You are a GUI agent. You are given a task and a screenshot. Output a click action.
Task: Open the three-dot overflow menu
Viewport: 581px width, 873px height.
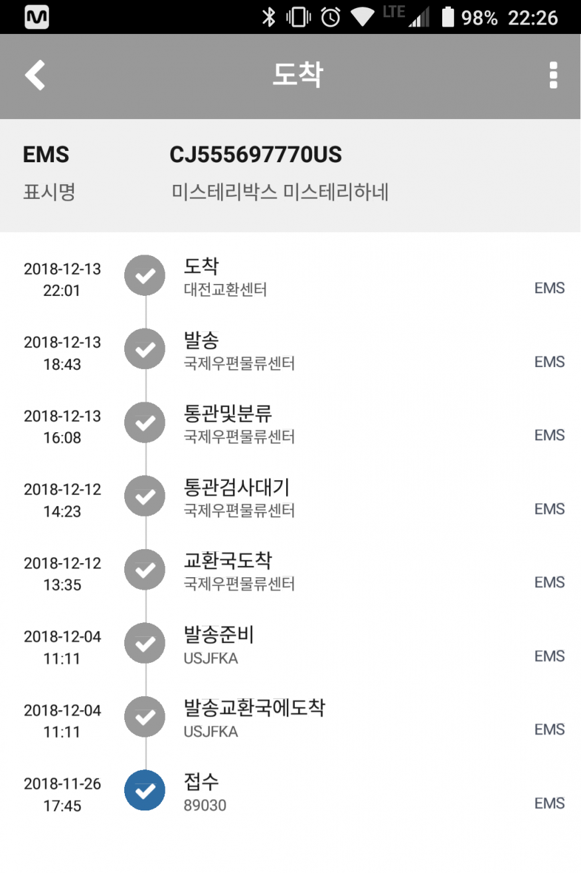553,76
